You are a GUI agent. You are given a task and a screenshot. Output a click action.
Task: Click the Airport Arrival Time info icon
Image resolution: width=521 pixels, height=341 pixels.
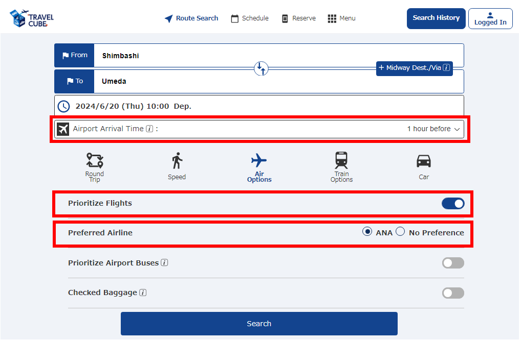click(x=149, y=129)
